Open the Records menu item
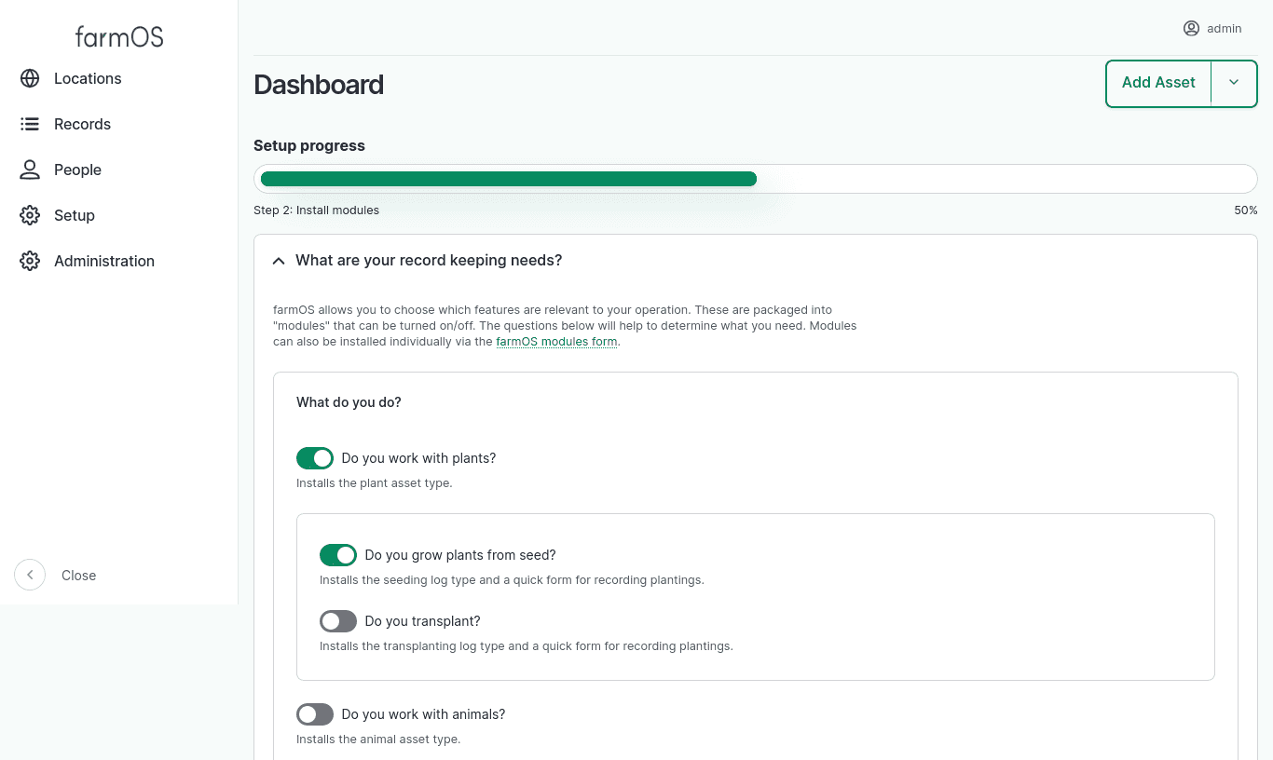1273x760 pixels. click(82, 124)
